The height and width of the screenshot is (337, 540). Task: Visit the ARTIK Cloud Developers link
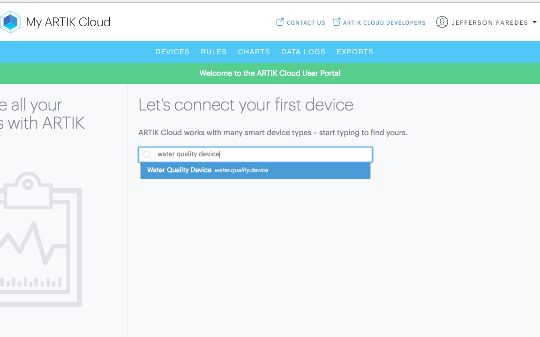[384, 22]
